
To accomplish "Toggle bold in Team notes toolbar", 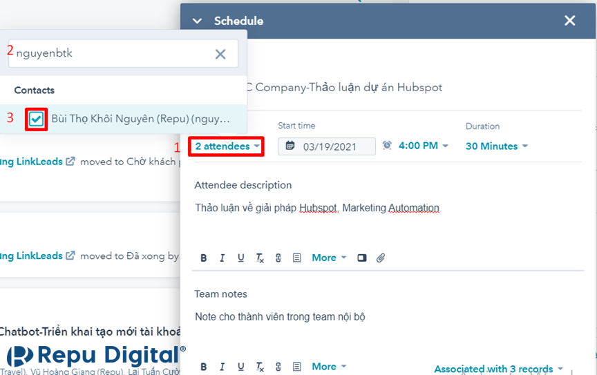I will 204,367.
